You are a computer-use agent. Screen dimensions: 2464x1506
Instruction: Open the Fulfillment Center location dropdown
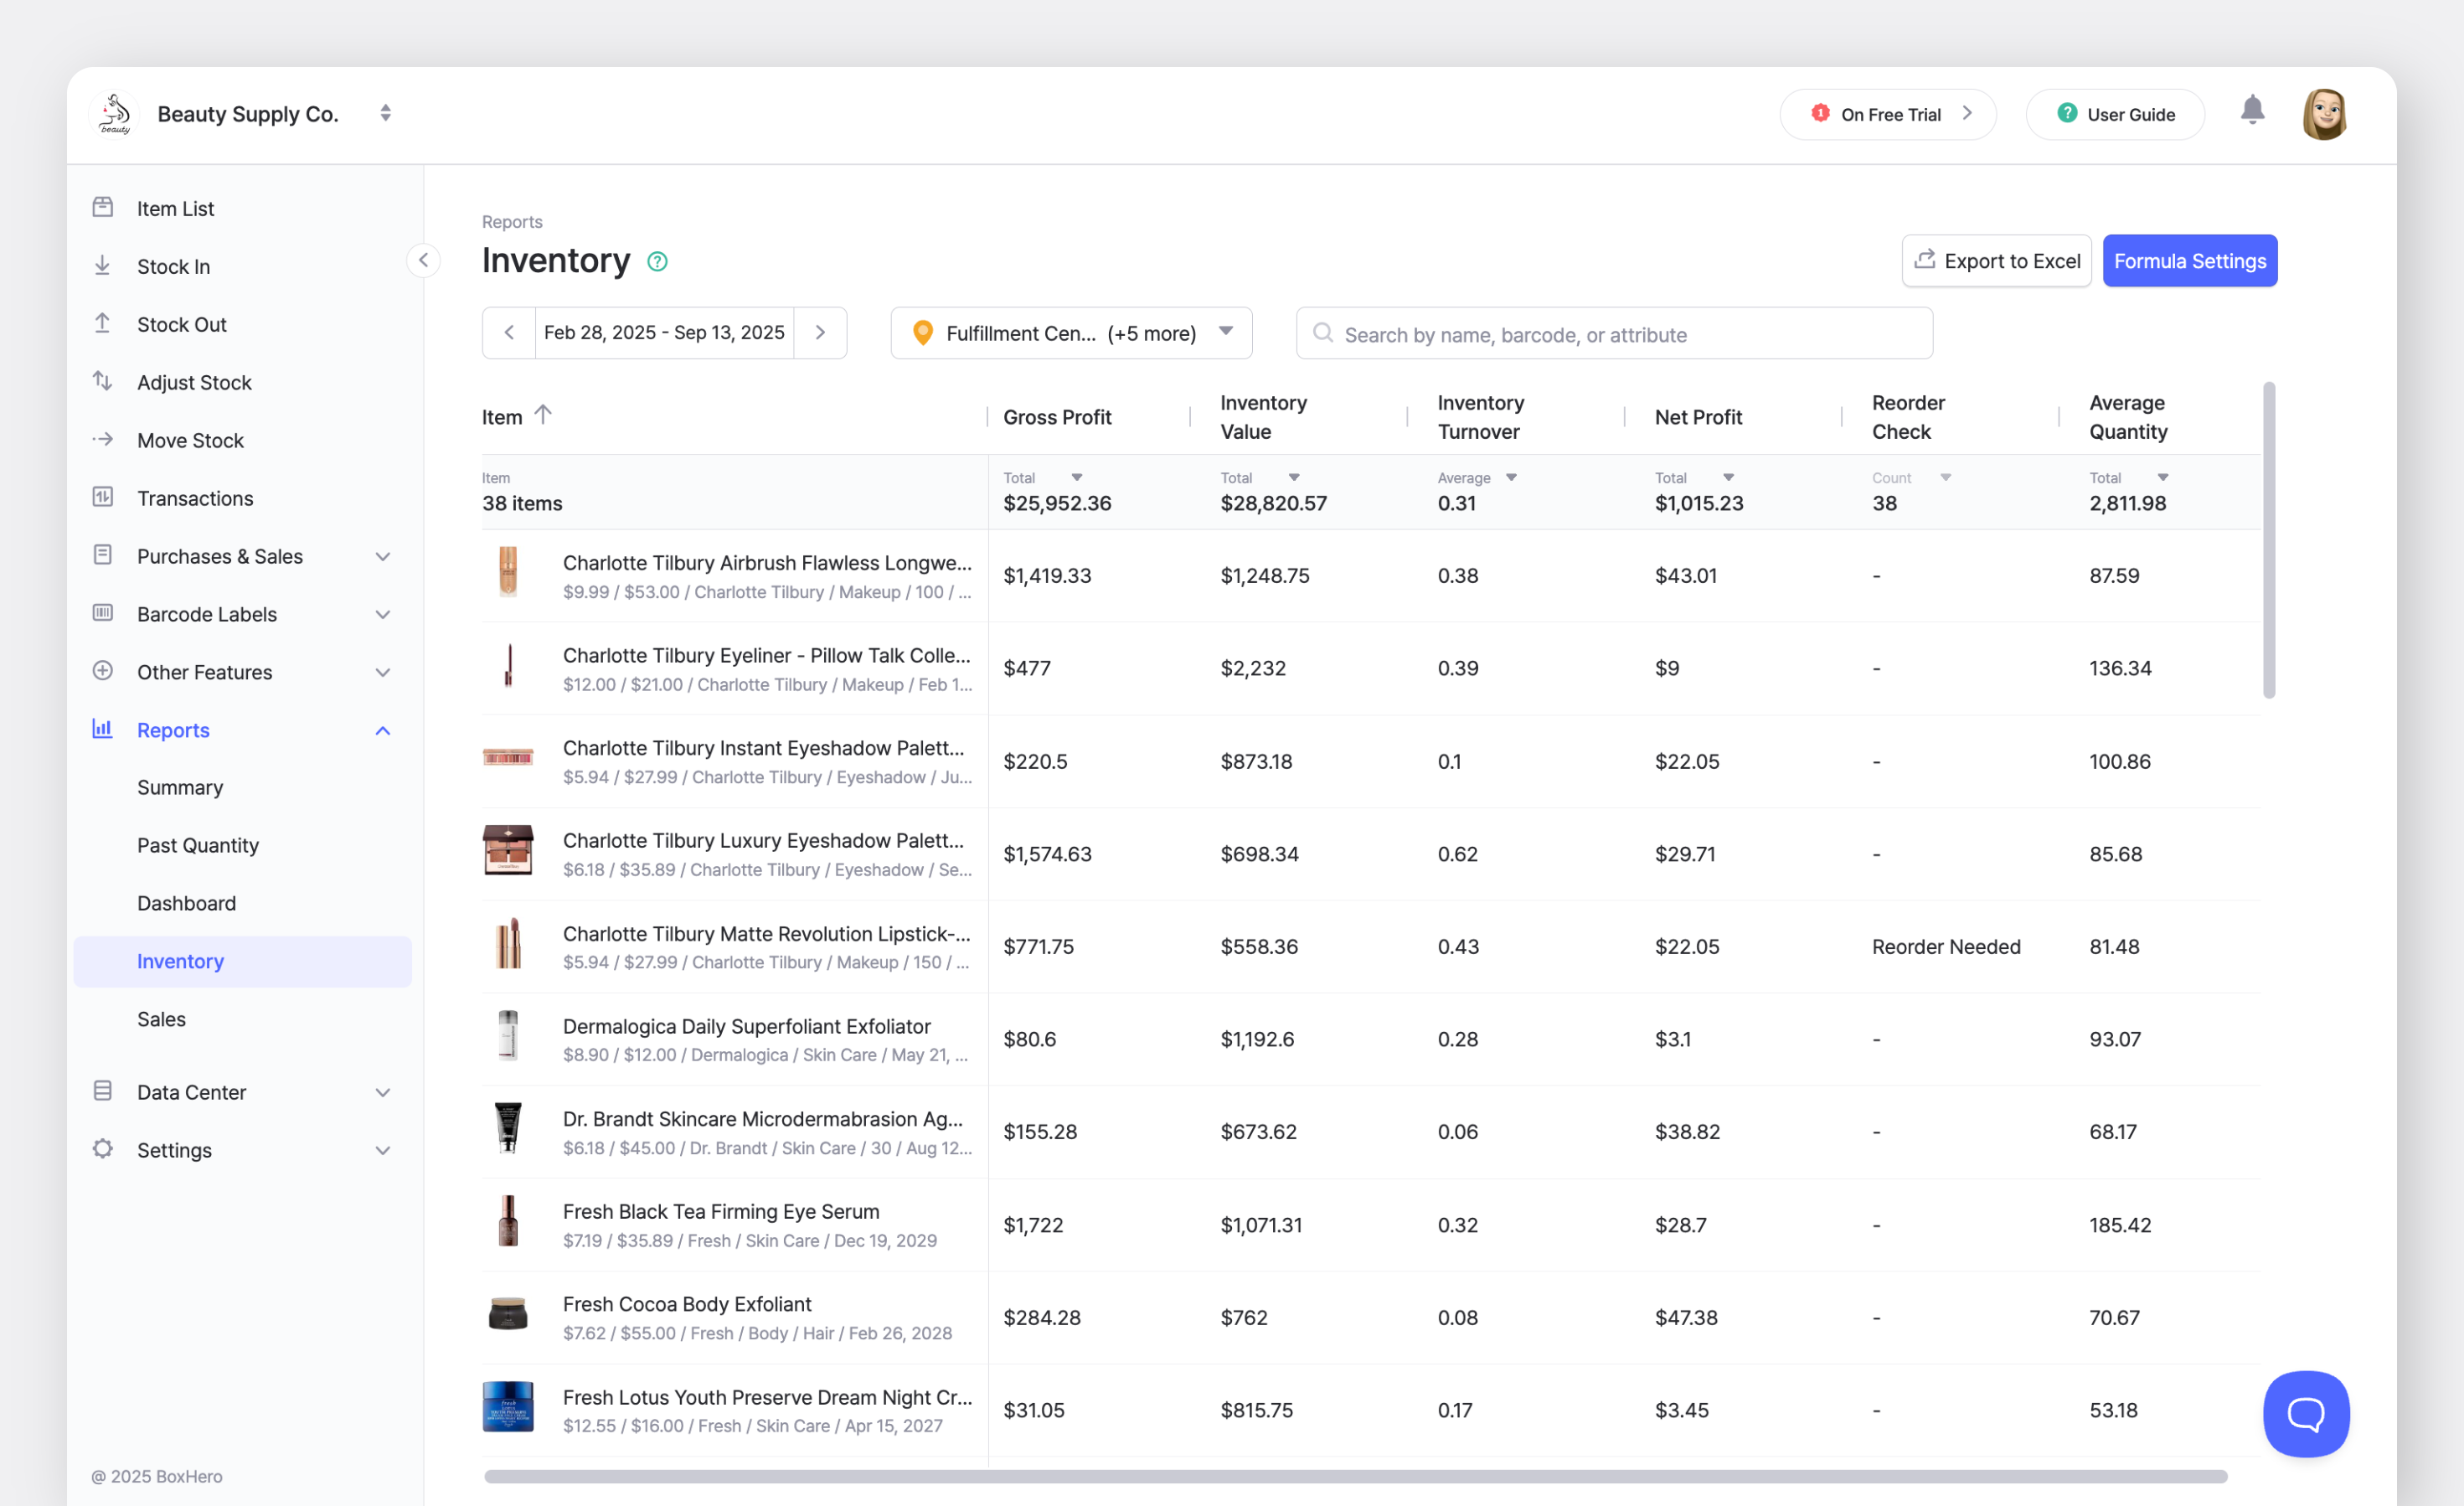click(x=1071, y=333)
